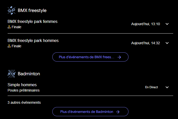Click the Simple hommes event title

coord(22,85)
